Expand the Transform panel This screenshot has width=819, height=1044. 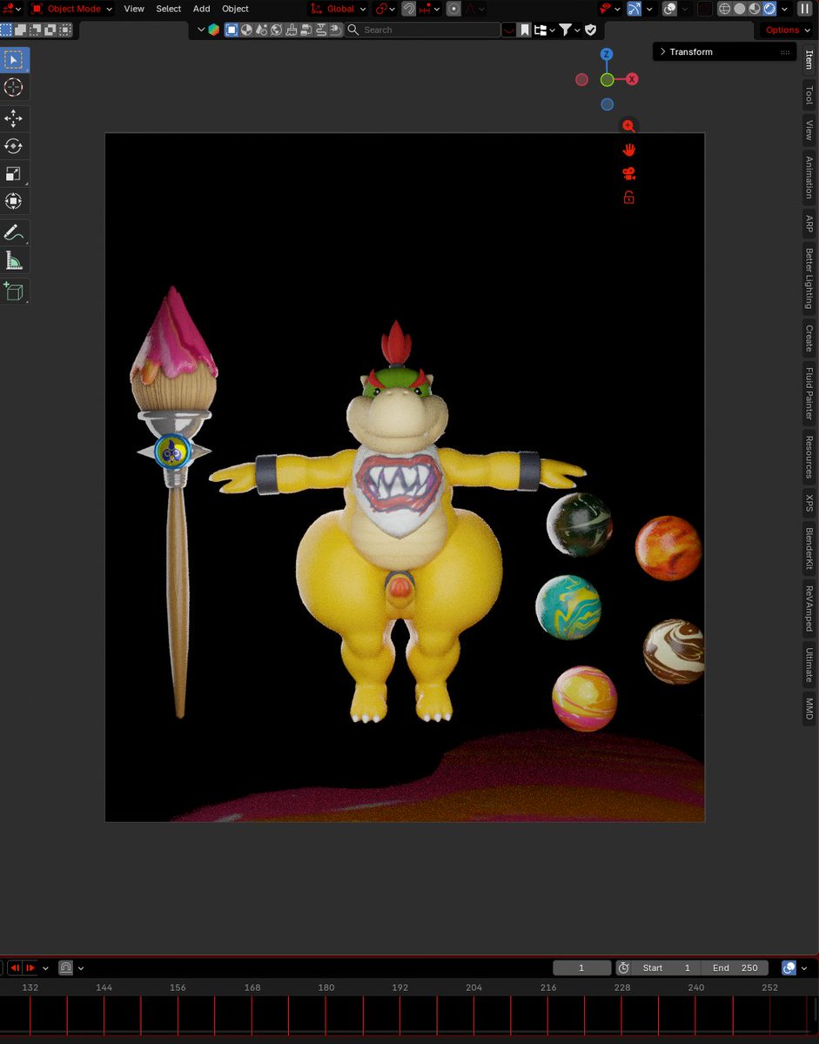724,52
